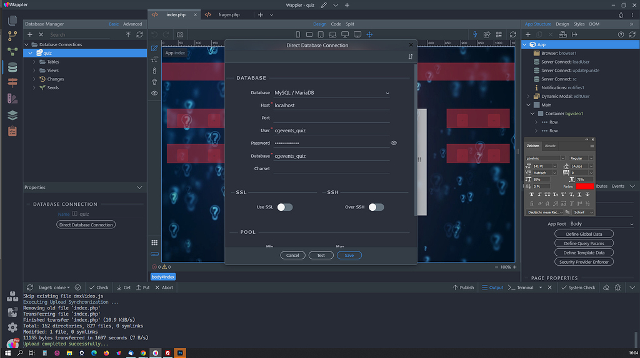Expand Dynamic Modal editUser node
The width and height of the screenshot is (640, 358).
click(528, 97)
